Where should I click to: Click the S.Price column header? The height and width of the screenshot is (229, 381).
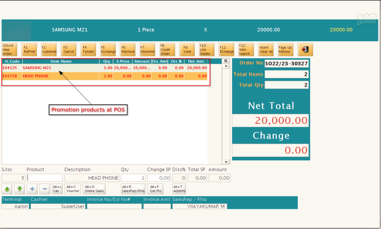tap(123, 61)
